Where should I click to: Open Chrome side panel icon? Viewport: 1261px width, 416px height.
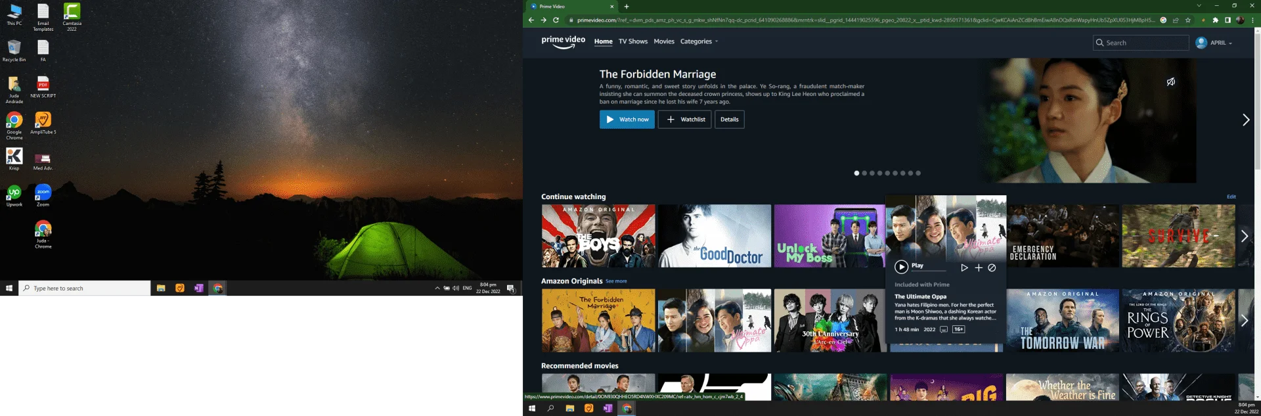point(1228,20)
